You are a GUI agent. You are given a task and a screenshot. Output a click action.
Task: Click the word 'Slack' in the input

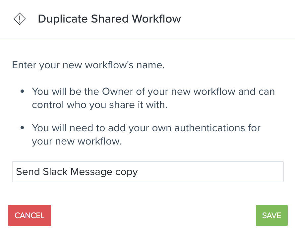55,172
